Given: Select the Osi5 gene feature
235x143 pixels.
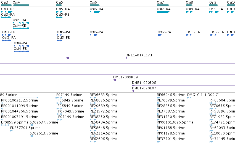Looking at the screenshot, I should [x=59, y=5].
